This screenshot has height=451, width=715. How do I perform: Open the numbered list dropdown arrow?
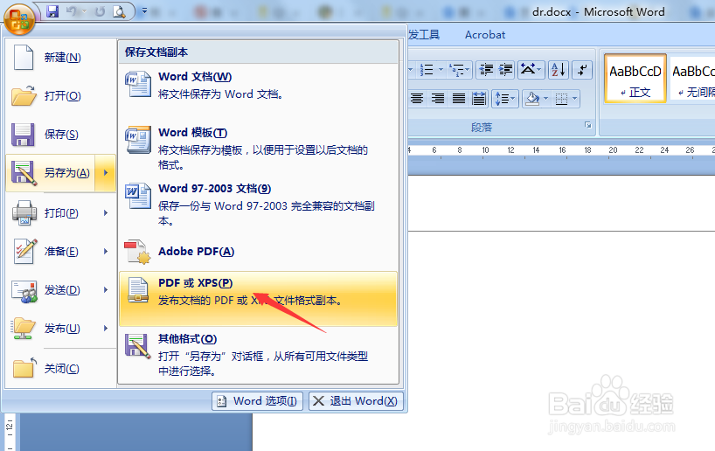point(441,70)
